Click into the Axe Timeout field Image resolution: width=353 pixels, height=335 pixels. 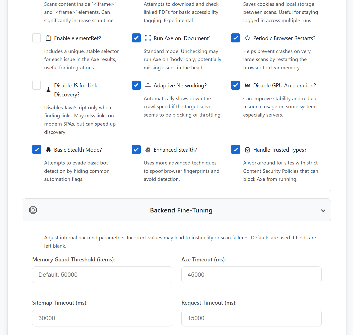(x=251, y=275)
